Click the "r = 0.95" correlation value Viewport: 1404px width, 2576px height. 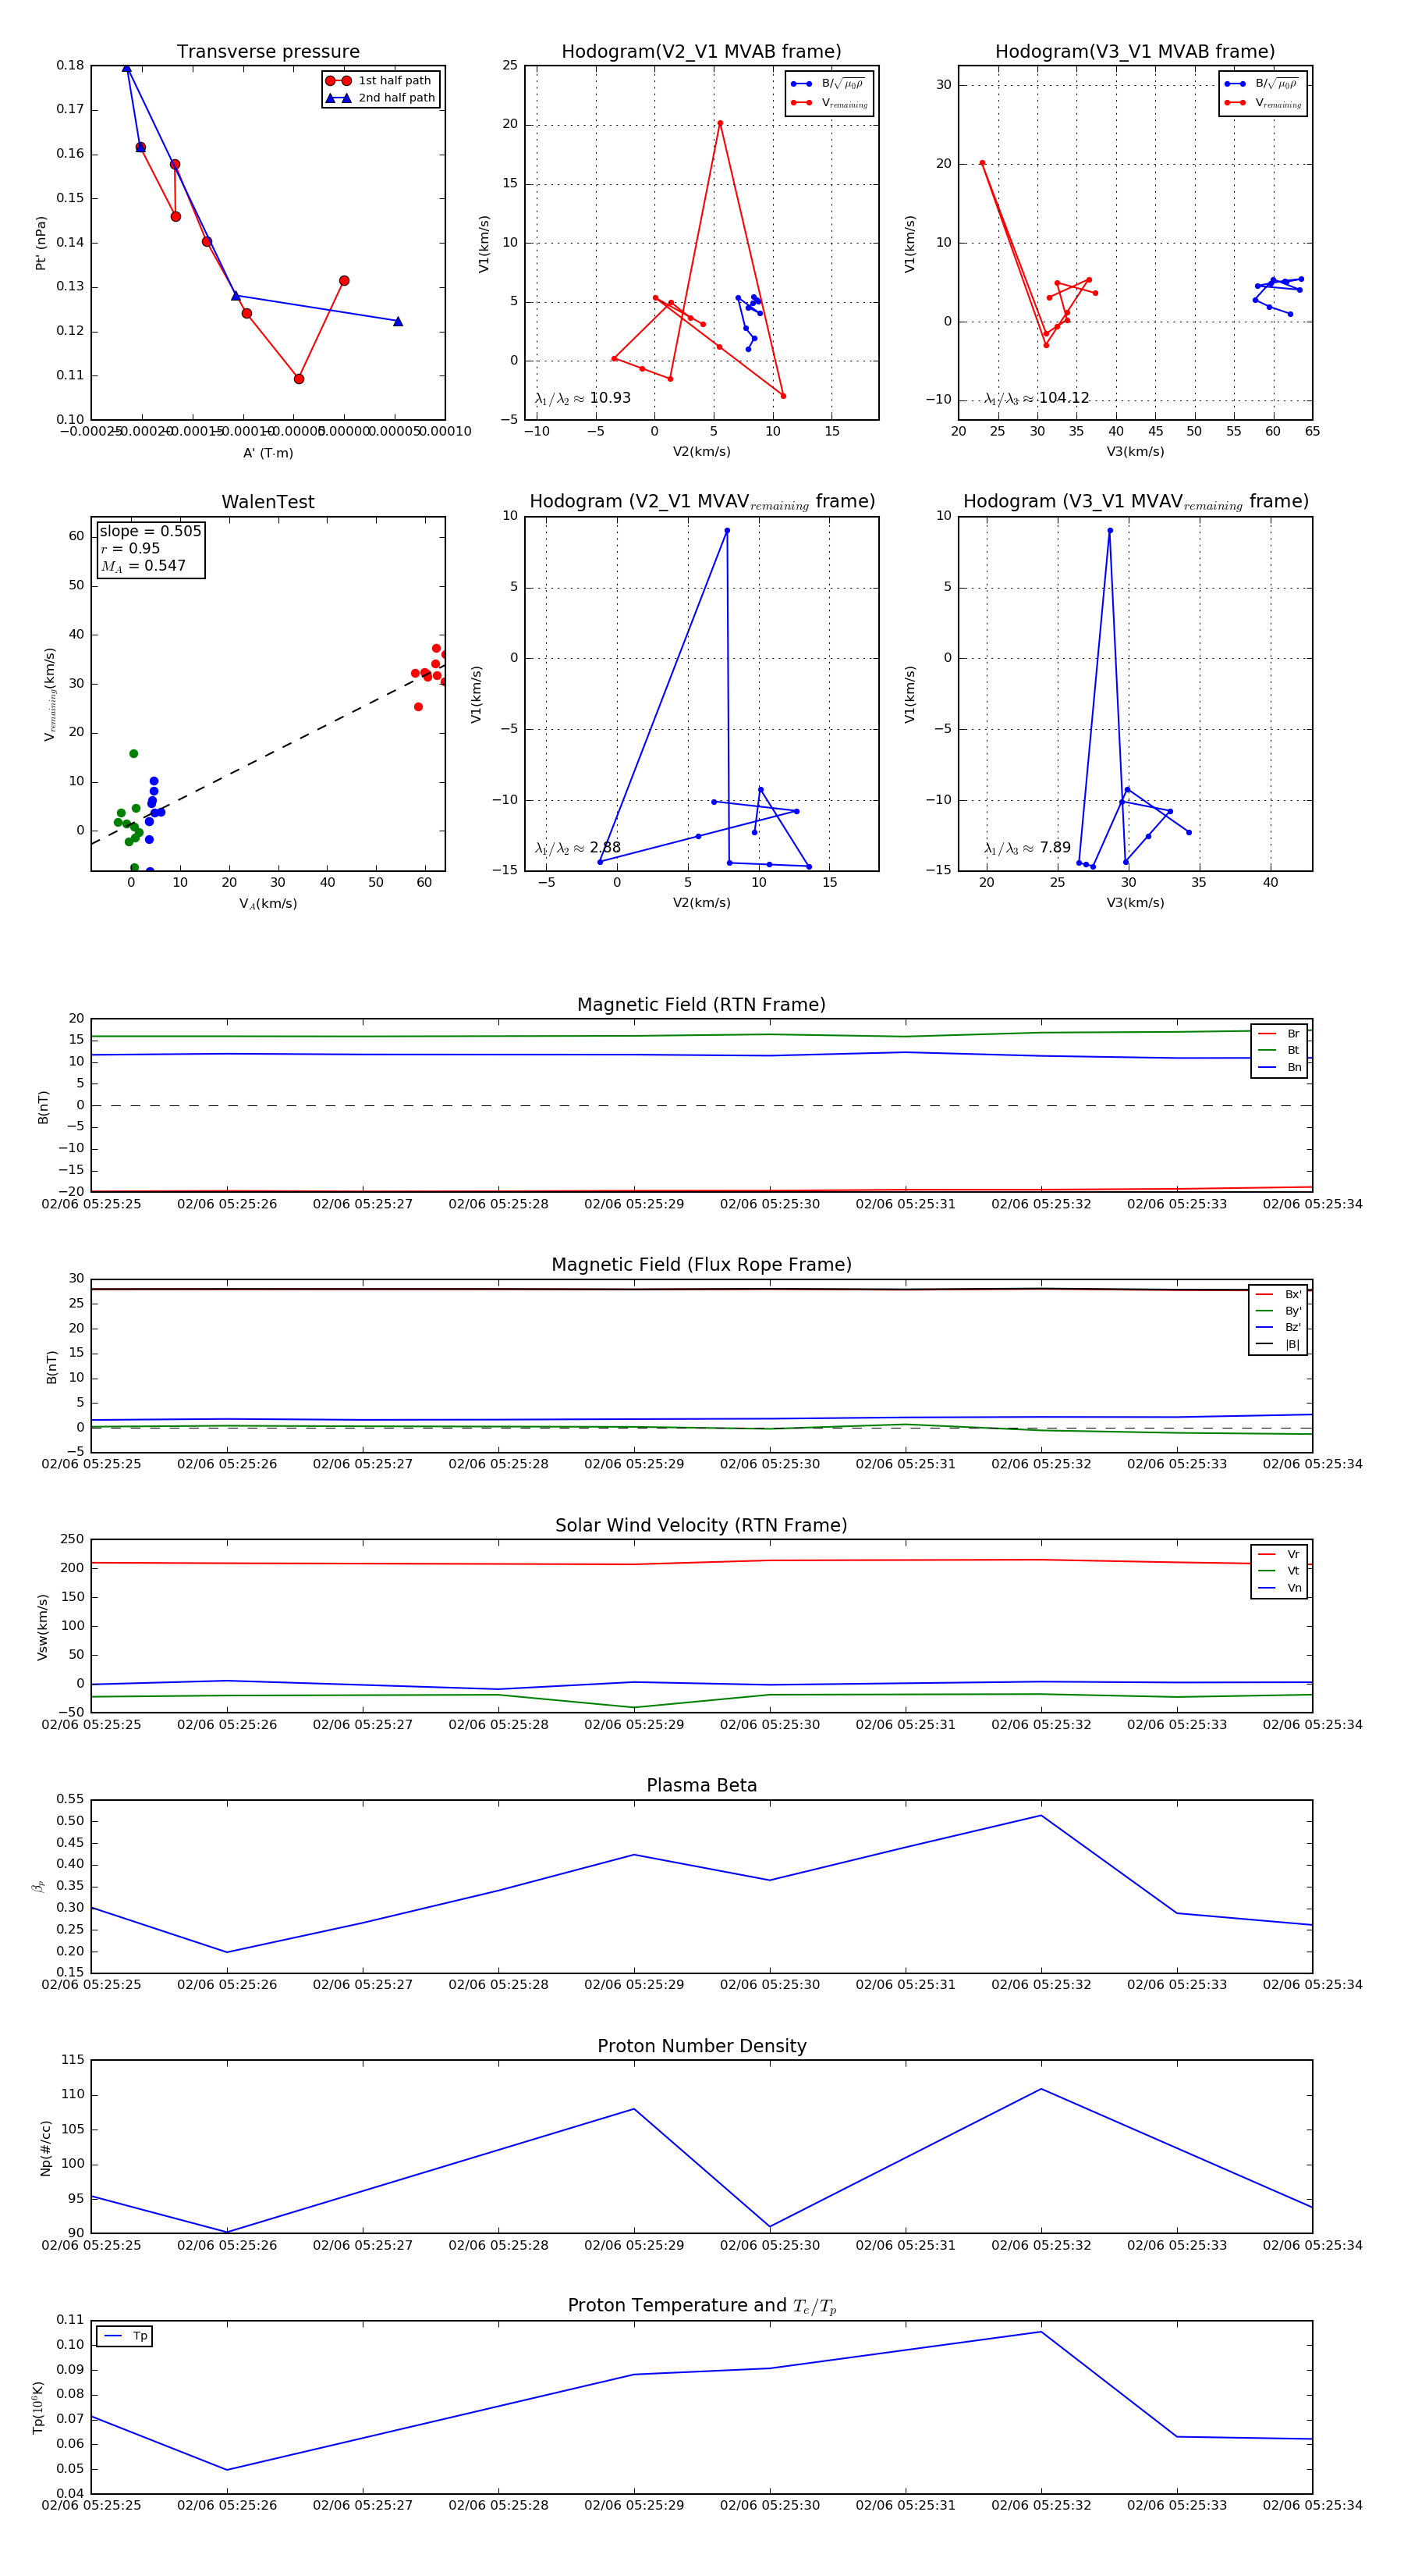[x=130, y=548]
